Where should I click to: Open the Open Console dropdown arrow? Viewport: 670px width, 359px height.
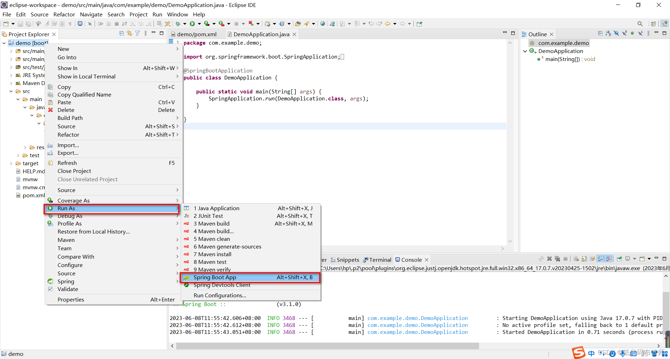pyautogui.click(x=649, y=259)
